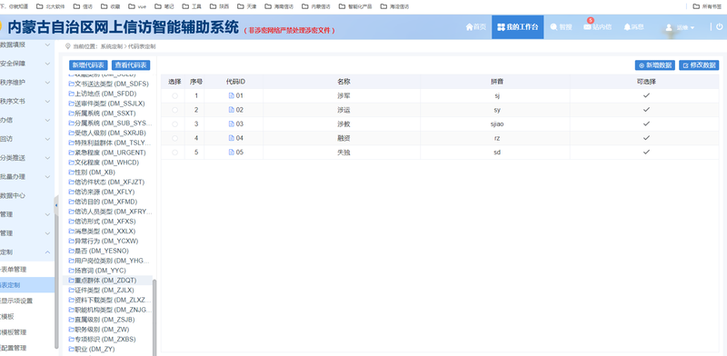This screenshot has width=727, height=356.
Task: Open folder 异常行为 (DM_YCXW)
Action: tap(104, 241)
